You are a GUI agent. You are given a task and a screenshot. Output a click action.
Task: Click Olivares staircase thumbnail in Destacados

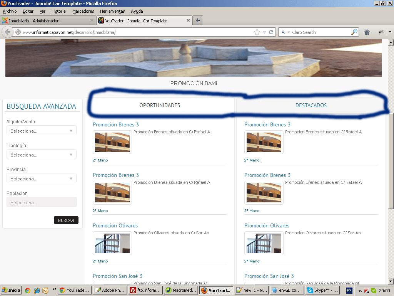point(264,243)
